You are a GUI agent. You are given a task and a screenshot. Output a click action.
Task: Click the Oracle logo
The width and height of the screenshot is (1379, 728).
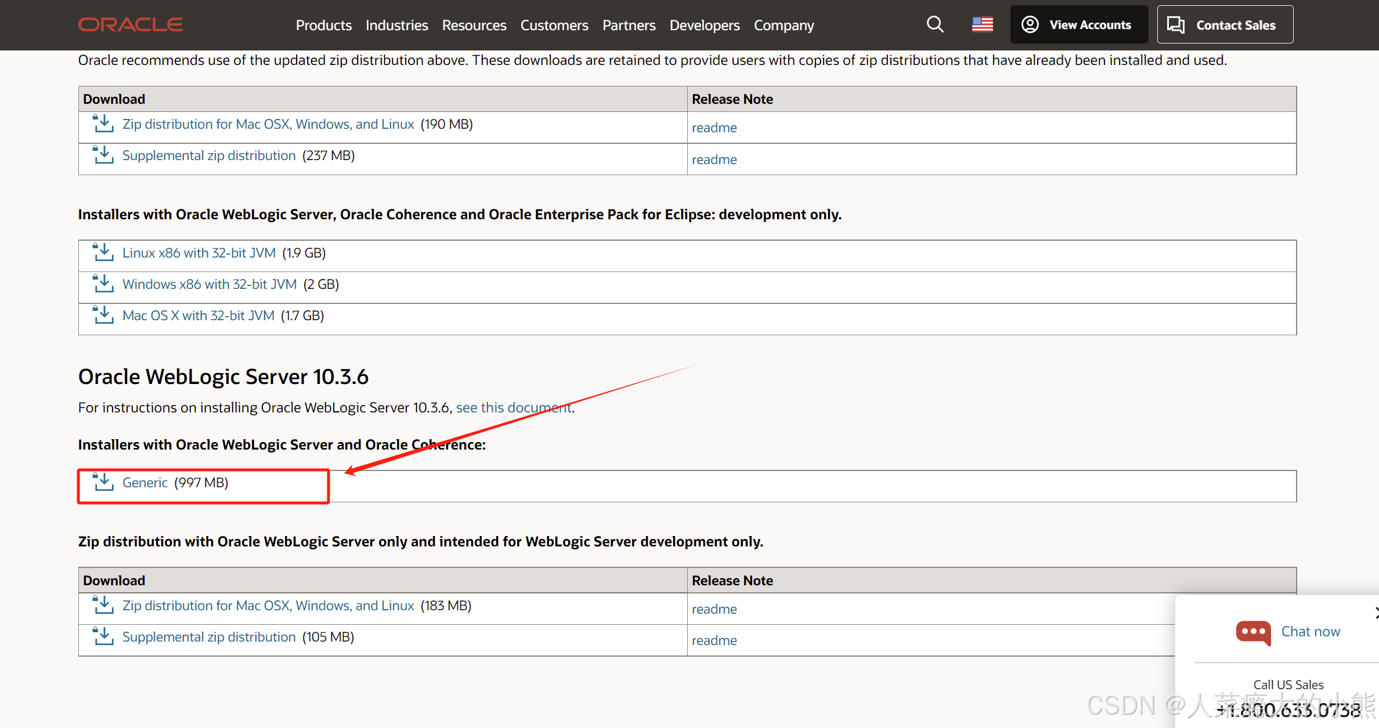pos(131,24)
